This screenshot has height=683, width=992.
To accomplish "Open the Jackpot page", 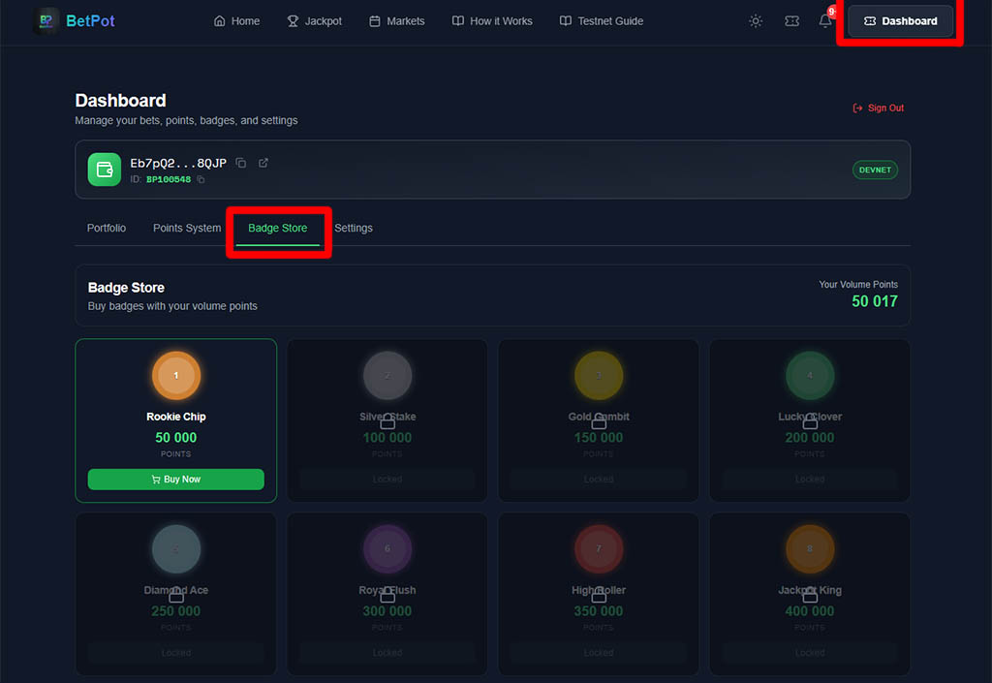I will coord(314,21).
